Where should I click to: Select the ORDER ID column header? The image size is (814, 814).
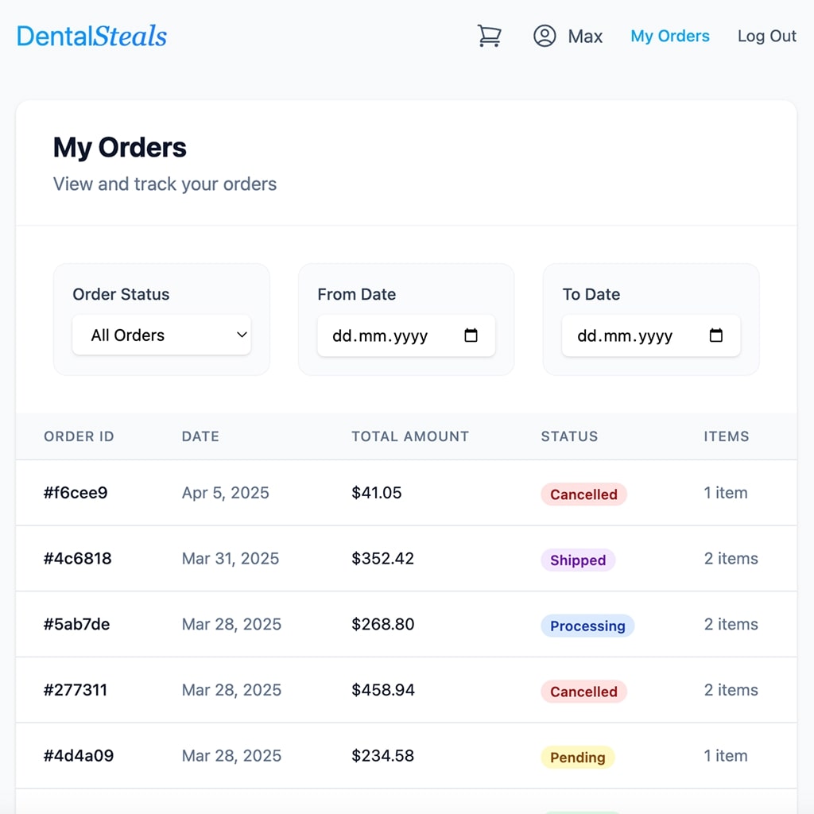[79, 436]
